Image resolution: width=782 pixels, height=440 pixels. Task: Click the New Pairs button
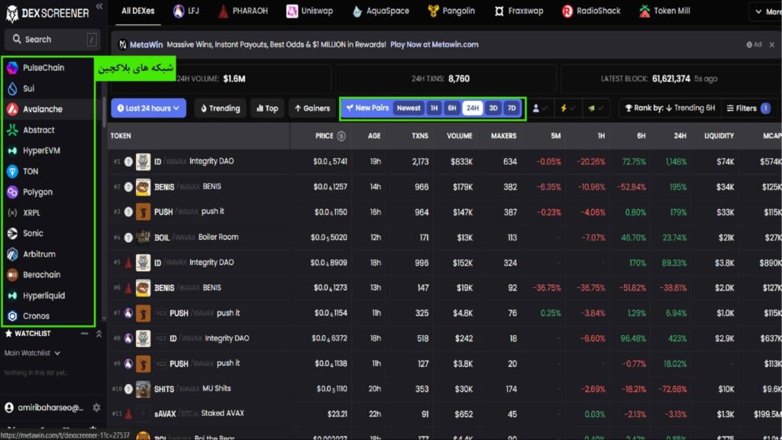(367, 108)
